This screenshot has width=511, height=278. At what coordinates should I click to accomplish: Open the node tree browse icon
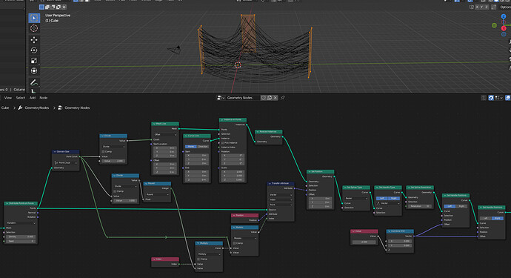pos(221,98)
